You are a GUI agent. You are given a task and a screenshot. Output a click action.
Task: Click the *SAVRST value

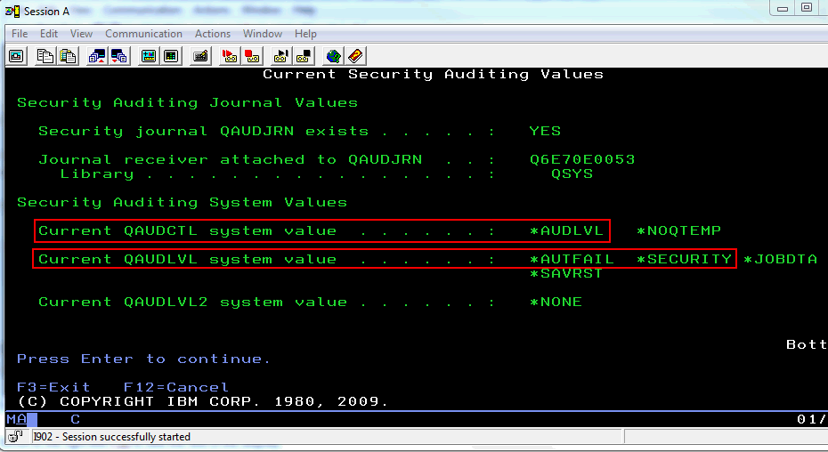566,273
